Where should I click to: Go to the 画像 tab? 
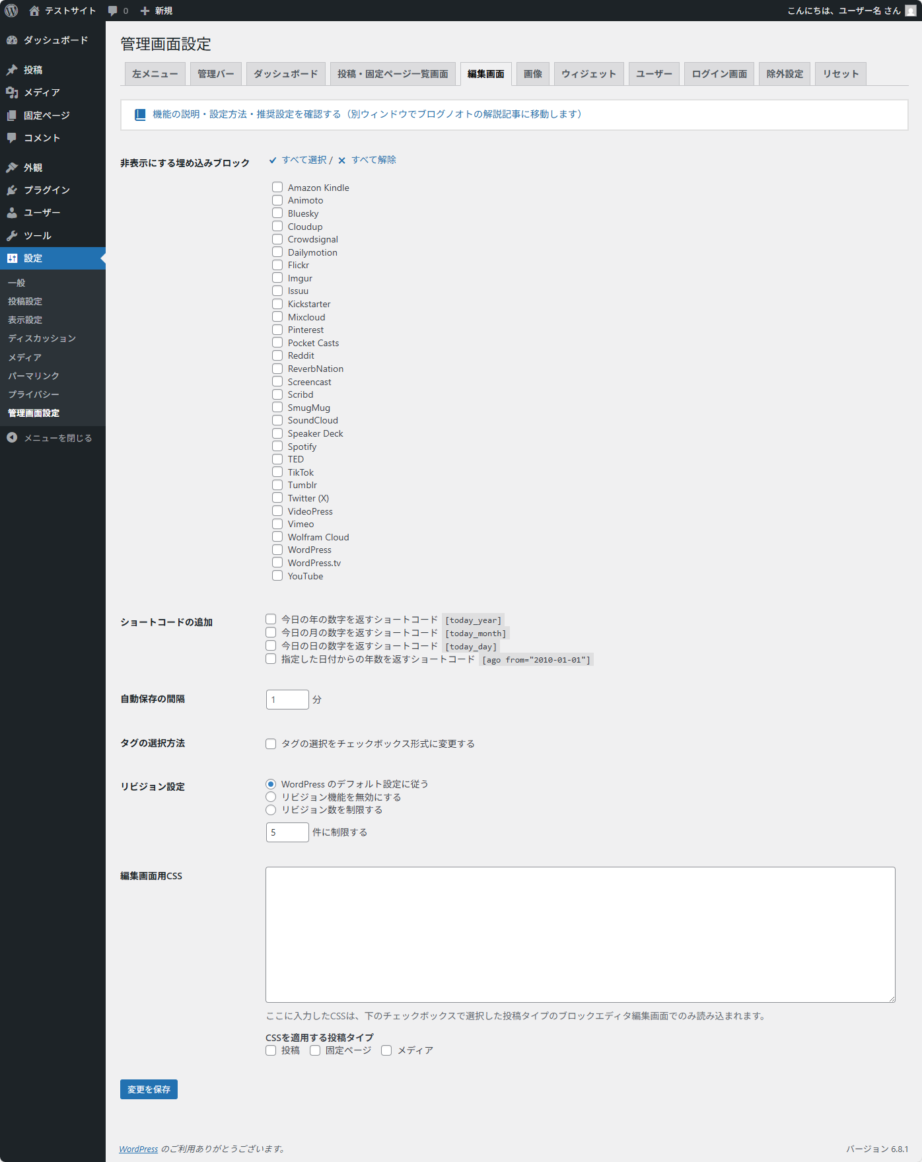point(533,74)
